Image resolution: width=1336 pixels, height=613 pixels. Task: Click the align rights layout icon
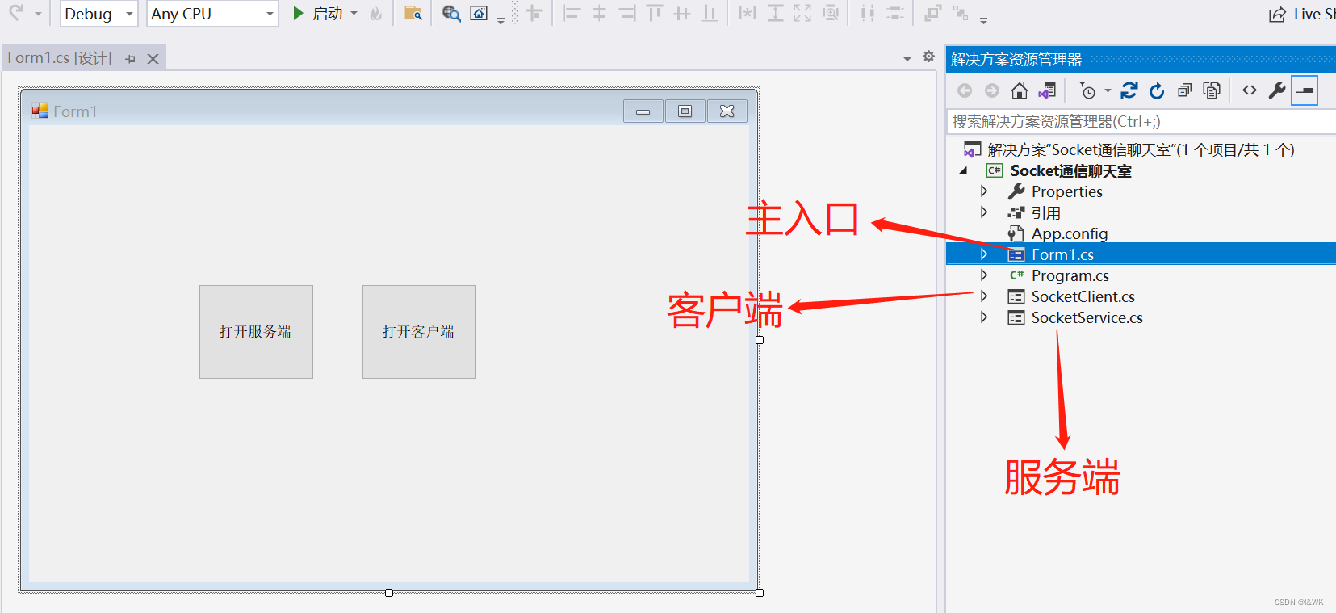coord(627,13)
